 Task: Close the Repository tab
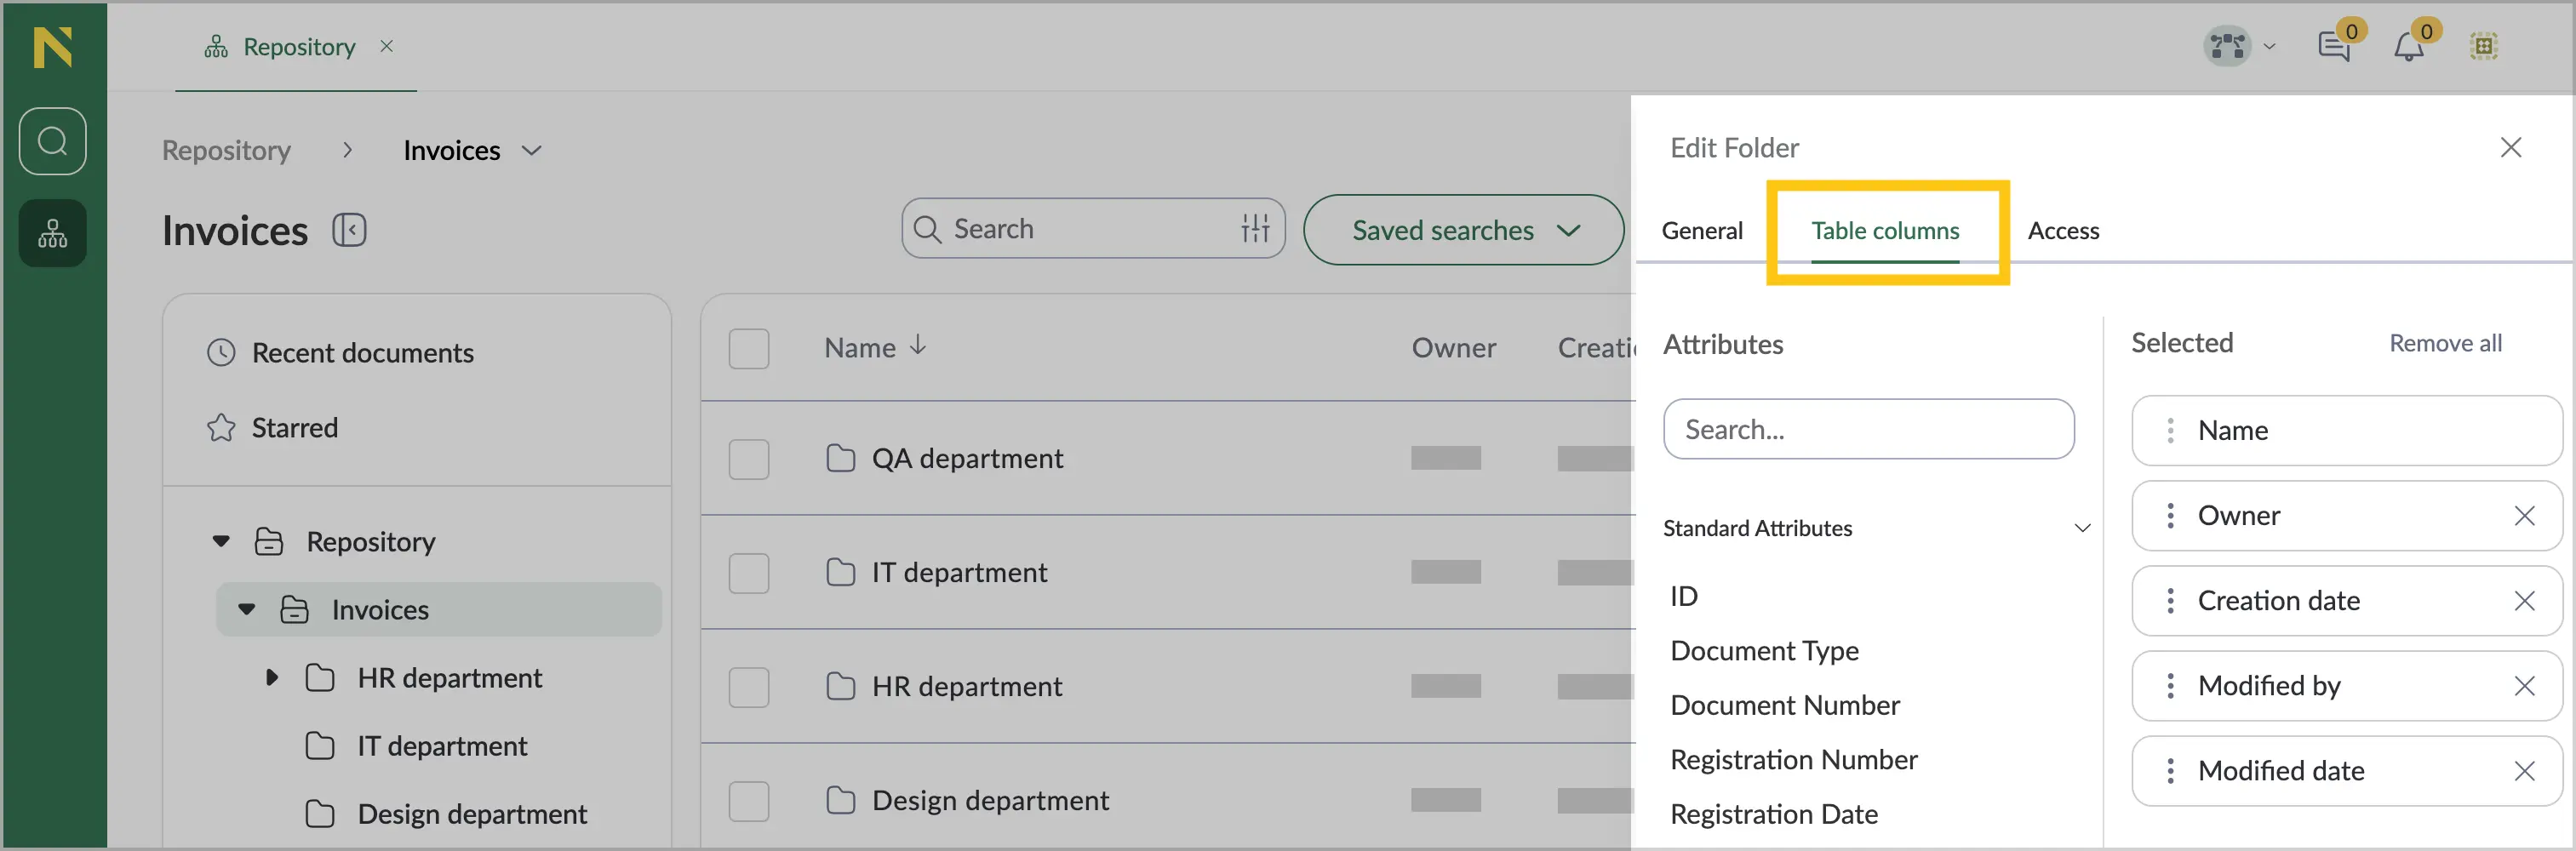[x=387, y=46]
